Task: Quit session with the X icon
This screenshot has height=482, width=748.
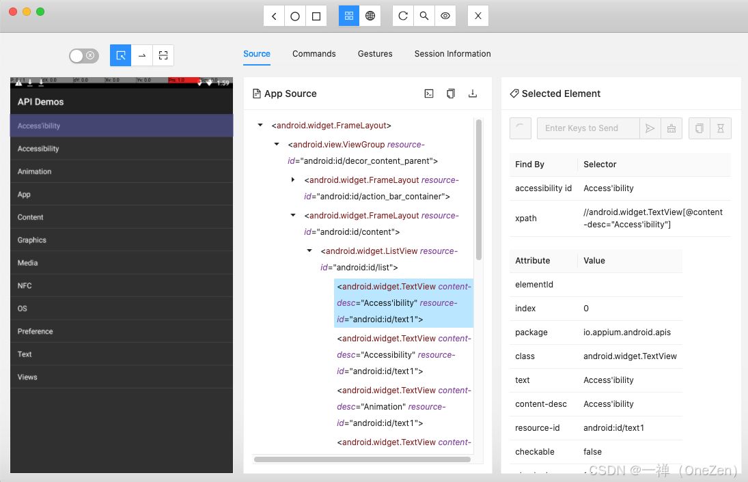Action: pos(478,16)
